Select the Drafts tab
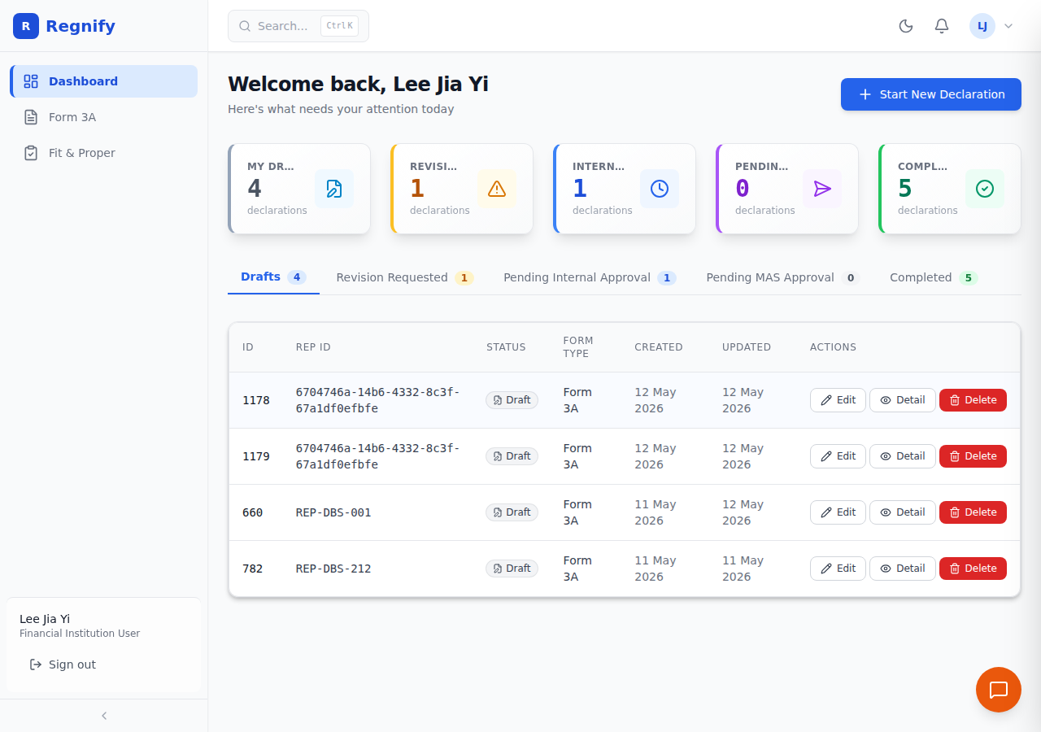Viewport: 1041px width, 732px height. [x=273, y=277]
